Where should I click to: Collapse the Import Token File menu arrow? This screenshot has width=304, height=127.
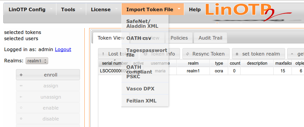pos(179,9)
